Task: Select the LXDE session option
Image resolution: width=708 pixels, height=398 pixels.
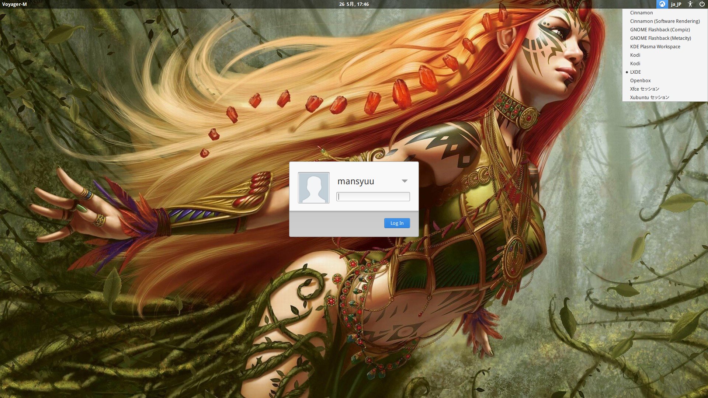Action: pos(635,72)
